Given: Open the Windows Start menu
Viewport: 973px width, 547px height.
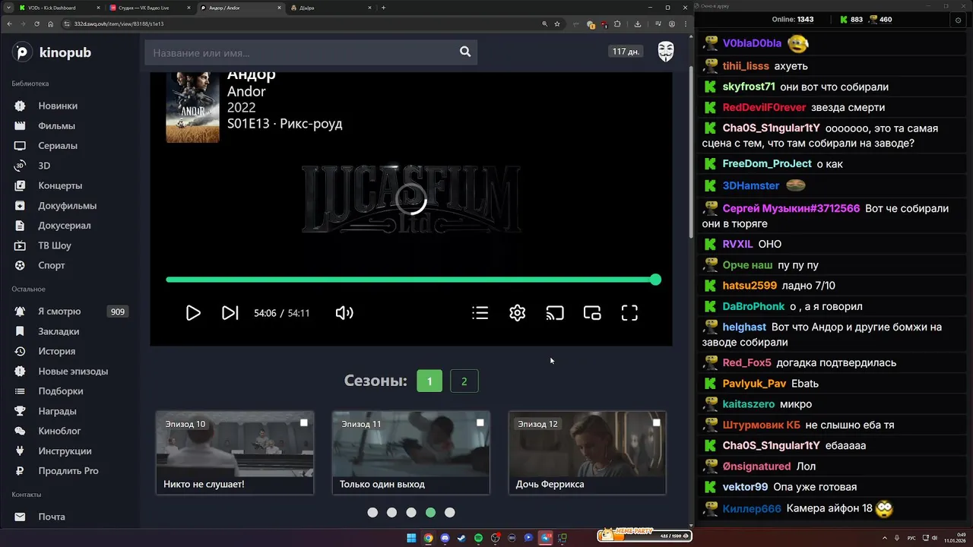Looking at the screenshot, I should (x=411, y=538).
